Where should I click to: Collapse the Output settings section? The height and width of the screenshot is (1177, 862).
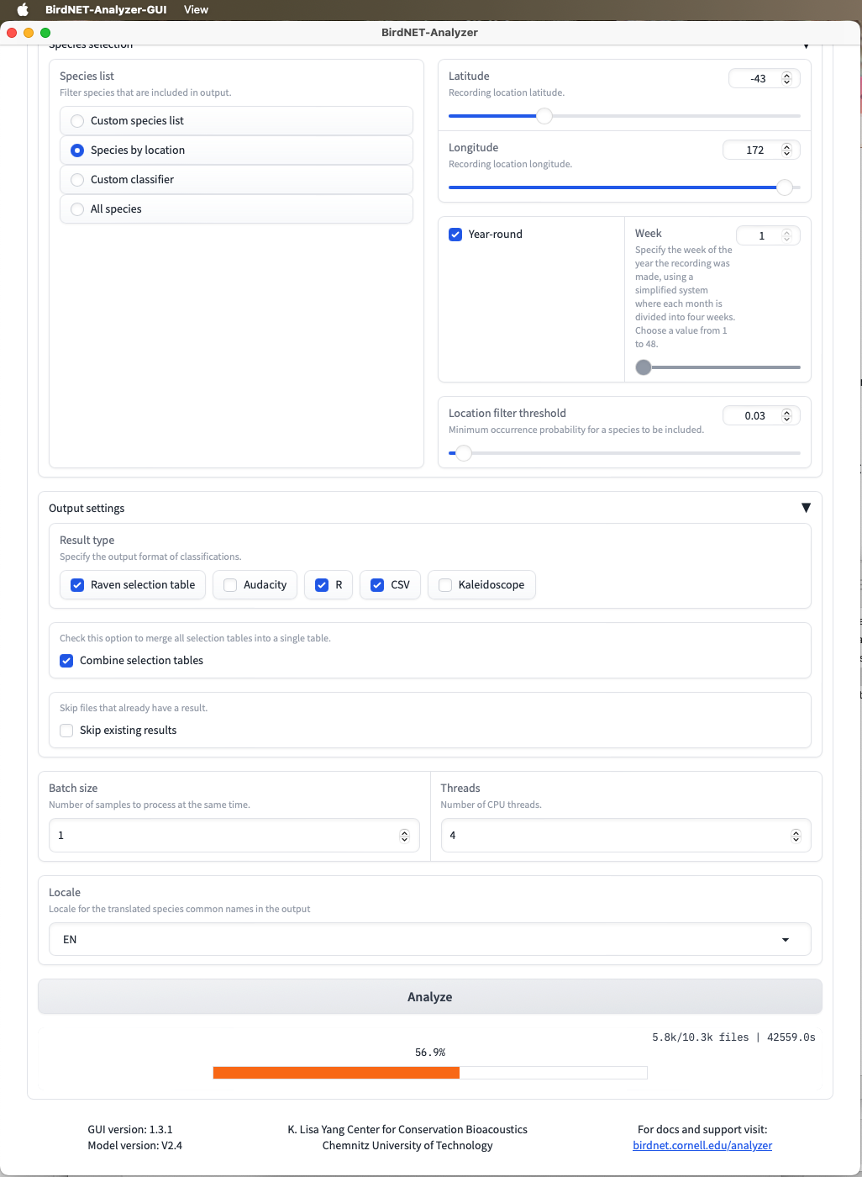tap(806, 508)
